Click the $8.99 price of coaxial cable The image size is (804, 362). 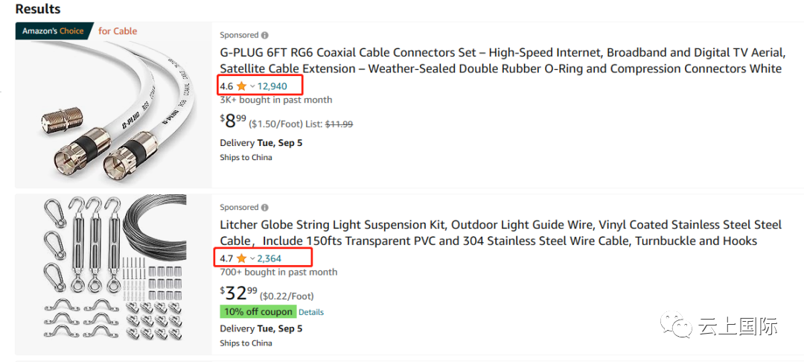(x=233, y=121)
